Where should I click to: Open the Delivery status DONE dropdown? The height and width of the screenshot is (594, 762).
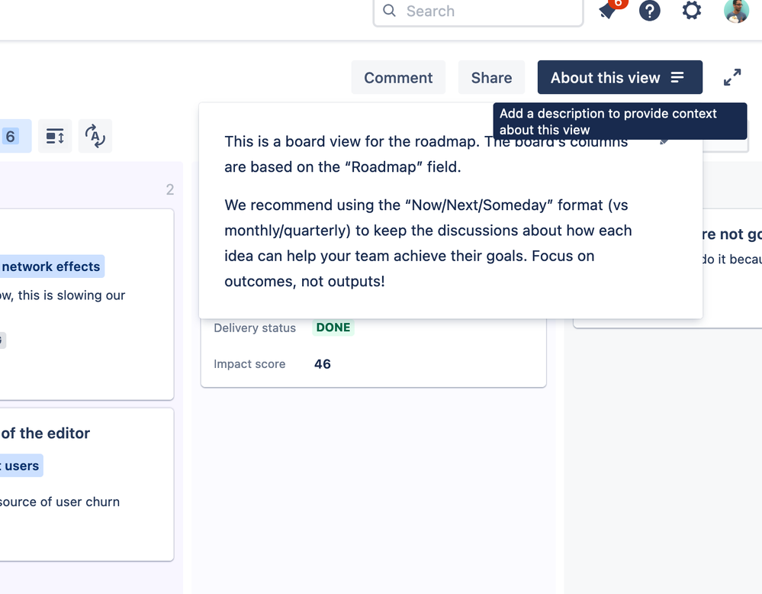coord(333,327)
